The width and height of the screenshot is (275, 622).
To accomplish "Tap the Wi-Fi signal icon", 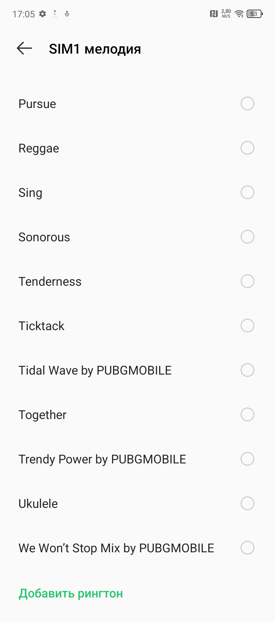I will click(x=239, y=14).
